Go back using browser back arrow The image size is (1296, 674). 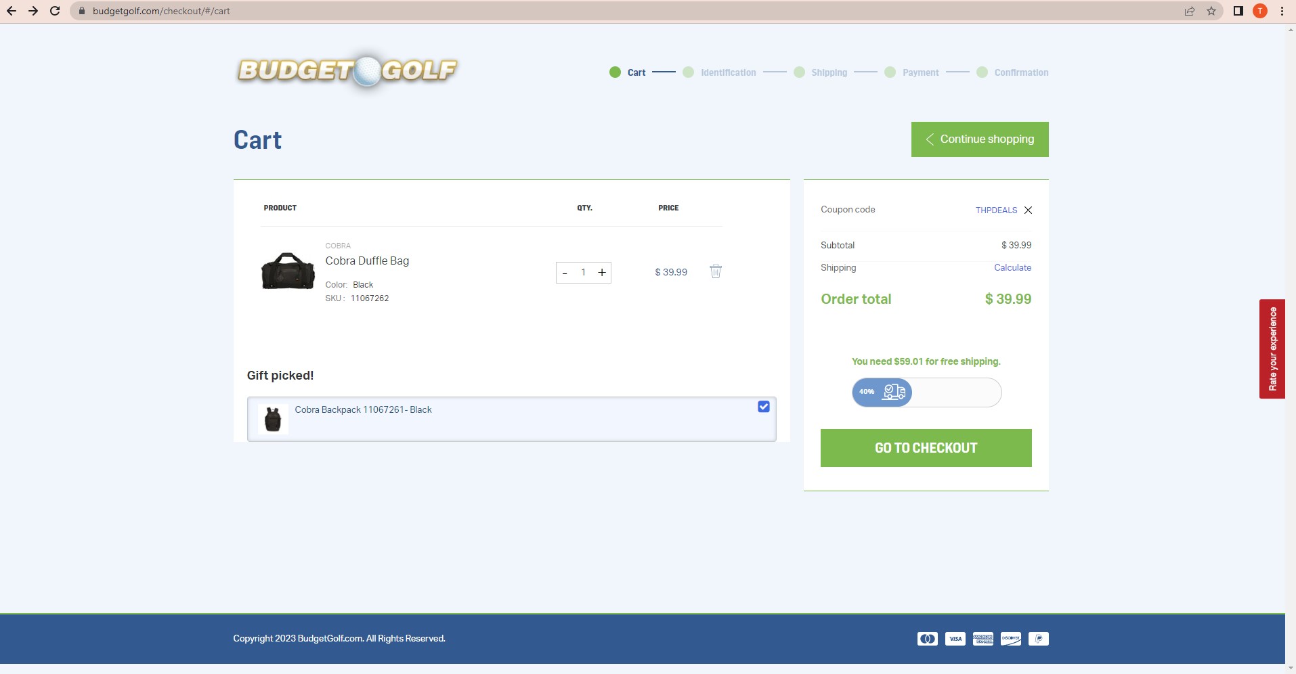pyautogui.click(x=12, y=11)
